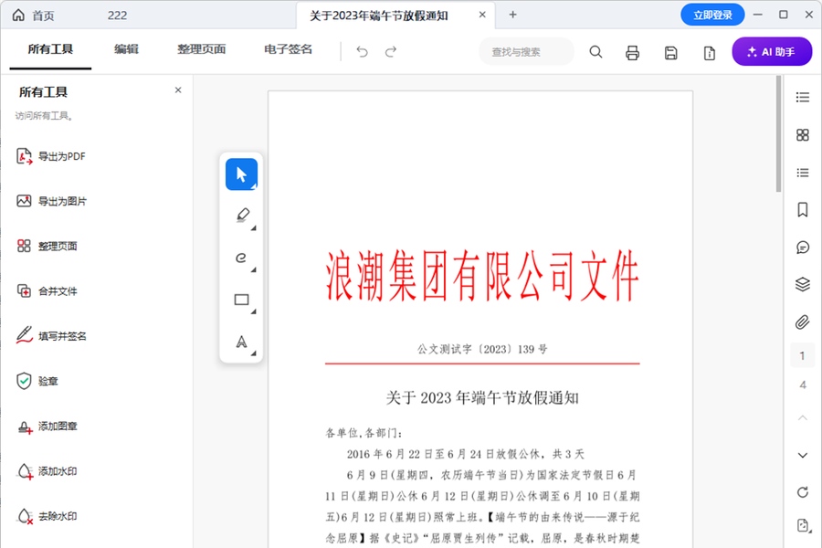Open the layers panel
Screen dimensions: 822x548
[x=803, y=285]
